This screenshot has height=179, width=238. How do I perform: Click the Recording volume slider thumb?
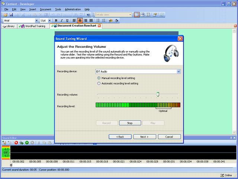[x=158, y=94]
